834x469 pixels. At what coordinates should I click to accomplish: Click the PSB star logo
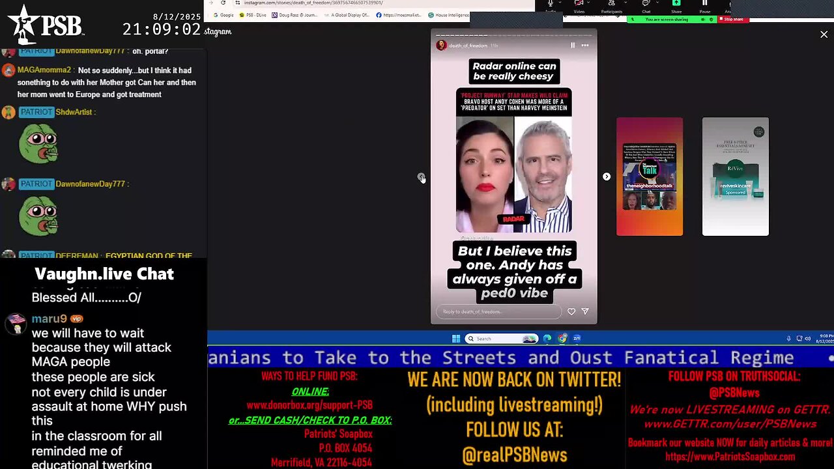(x=46, y=24)
